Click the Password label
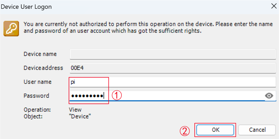Screen dimensions: 279x139 tap(36, 96)
